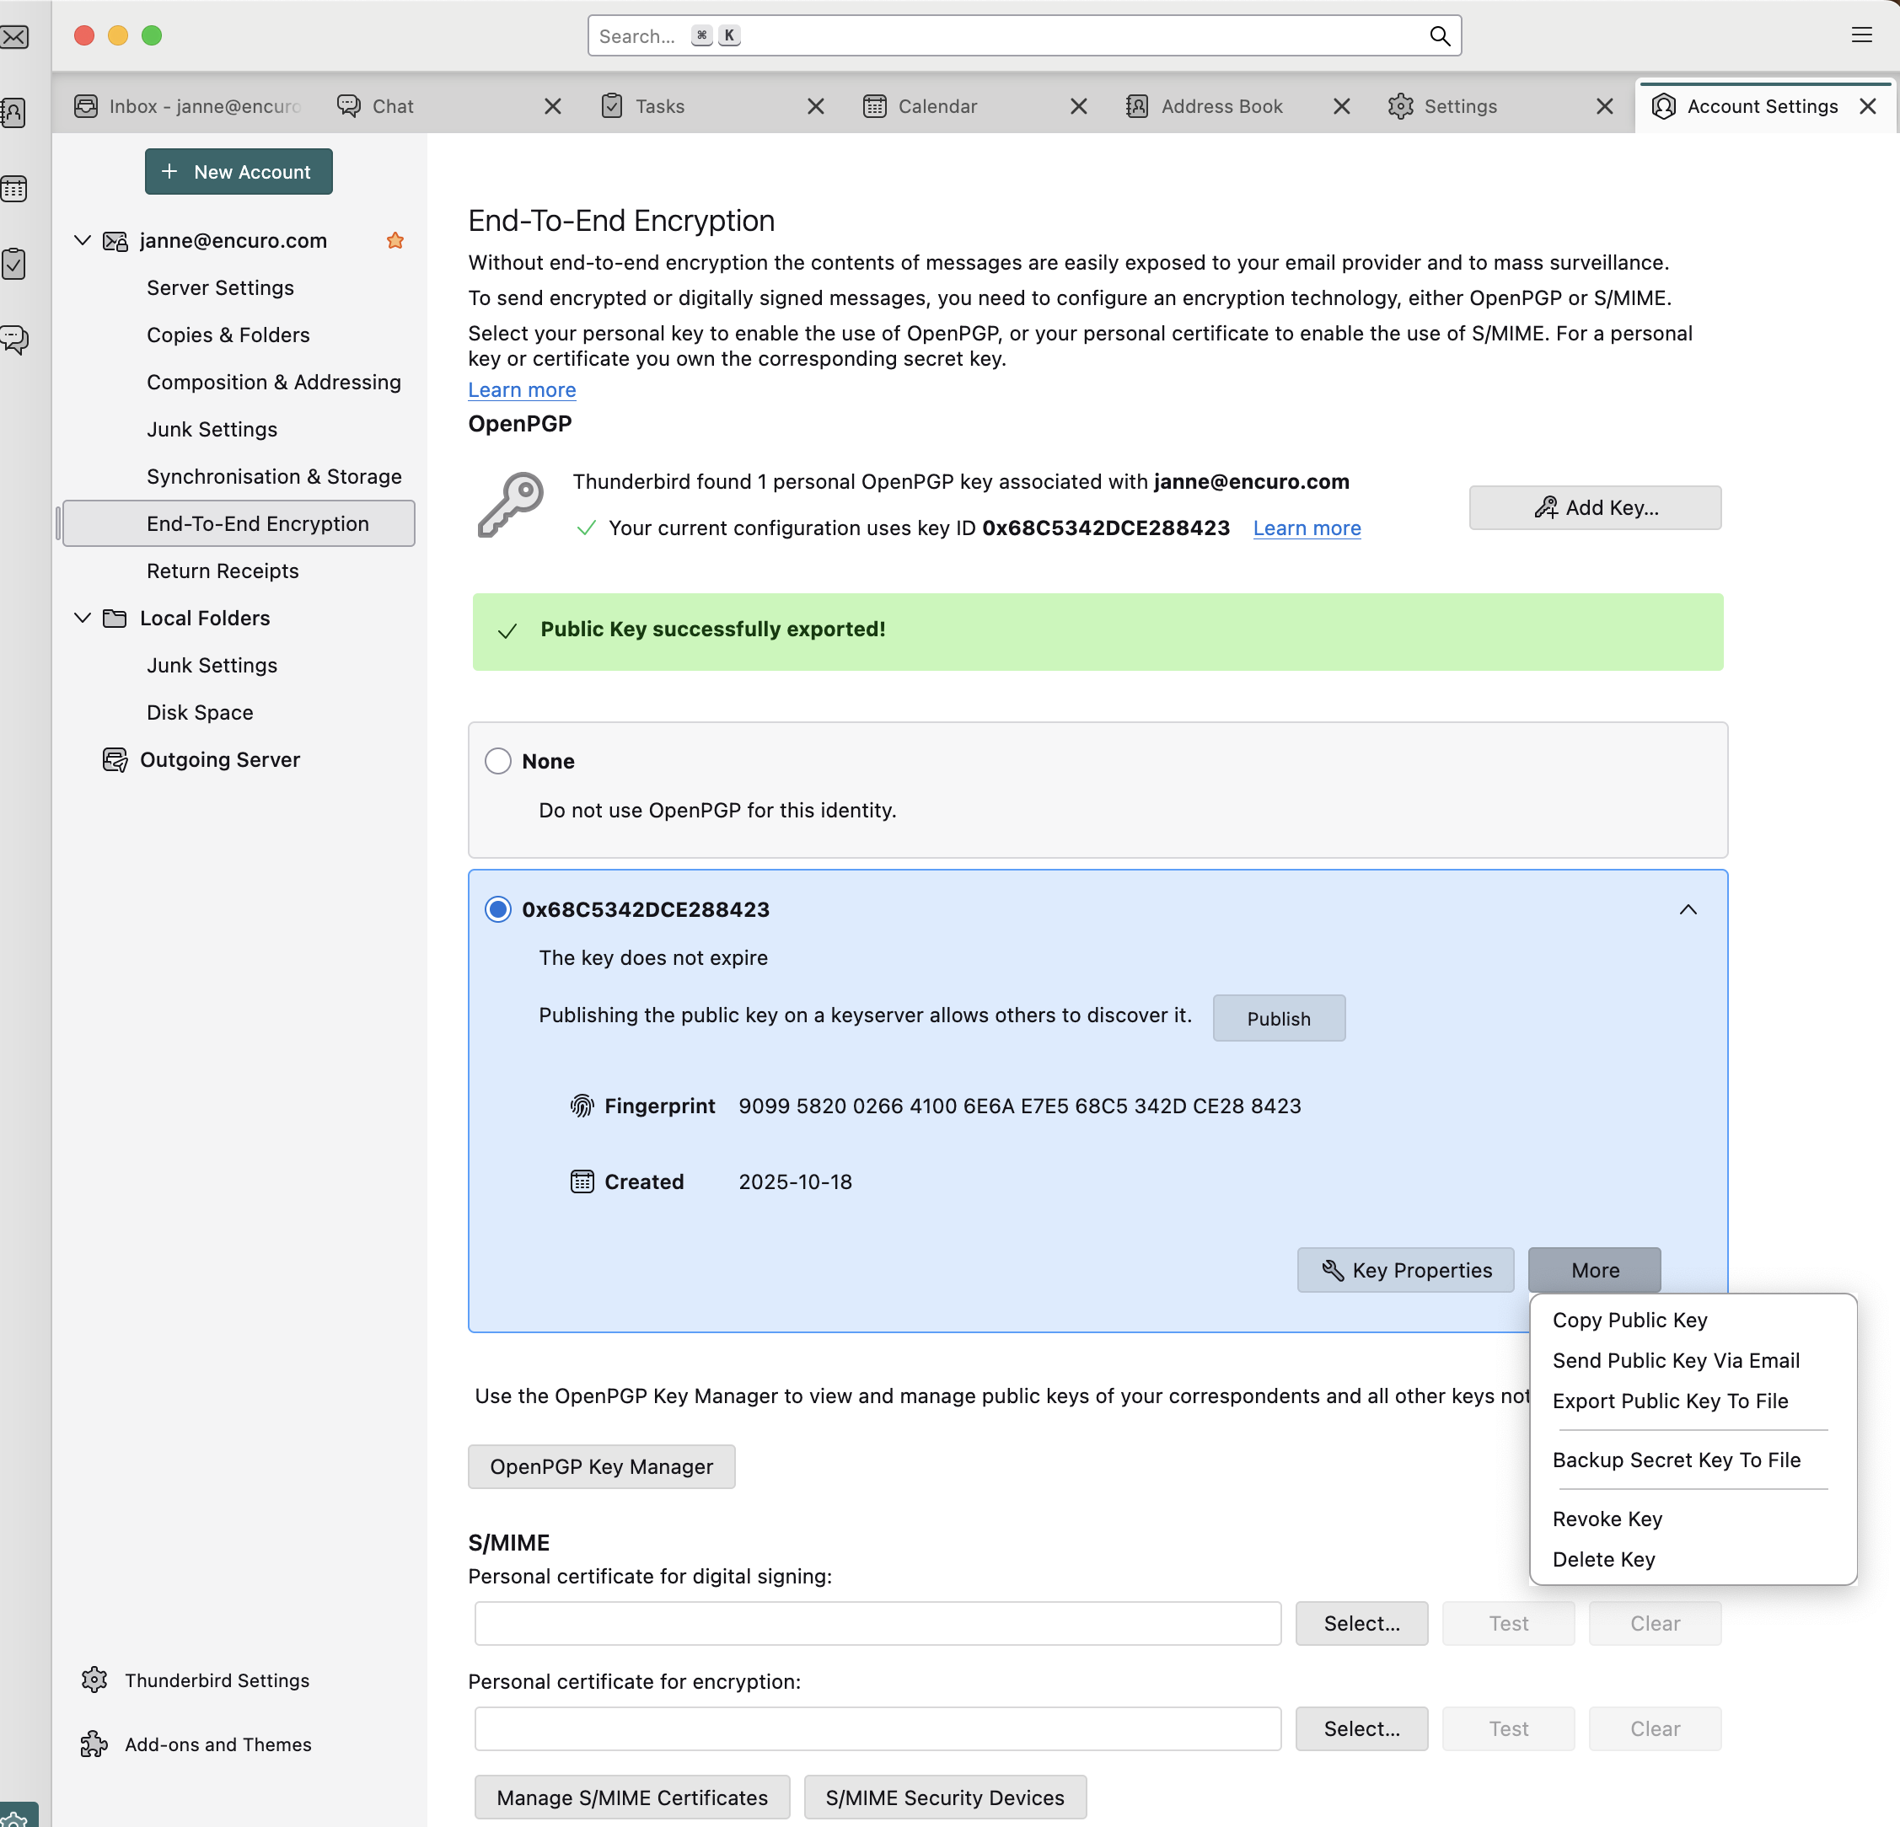Click the digital signing certificate field
This screenshot has height=1827, width=1900.
[x=878, y=1623]
